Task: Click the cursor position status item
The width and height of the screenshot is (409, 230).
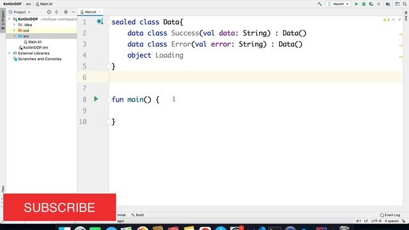Action: (359, 221)
